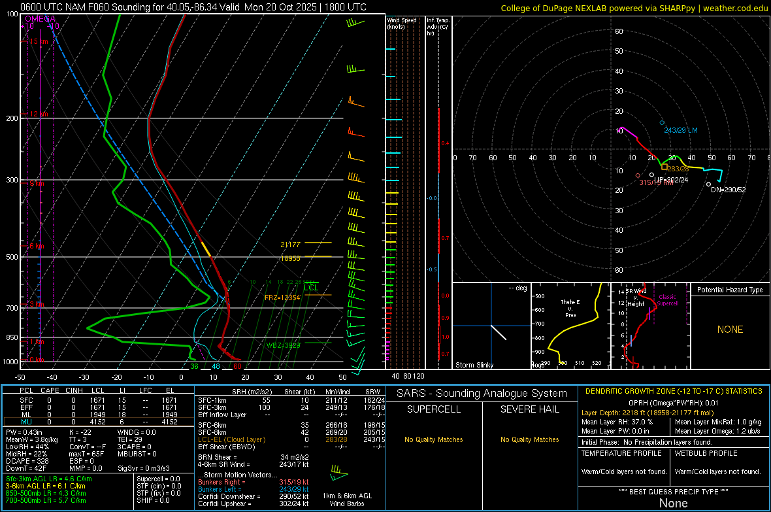Click the Sfc-3km AGL LR lapse rate

point(49,479)
